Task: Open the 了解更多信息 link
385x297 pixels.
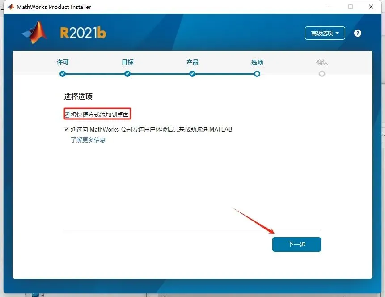Action: (88, 140)
